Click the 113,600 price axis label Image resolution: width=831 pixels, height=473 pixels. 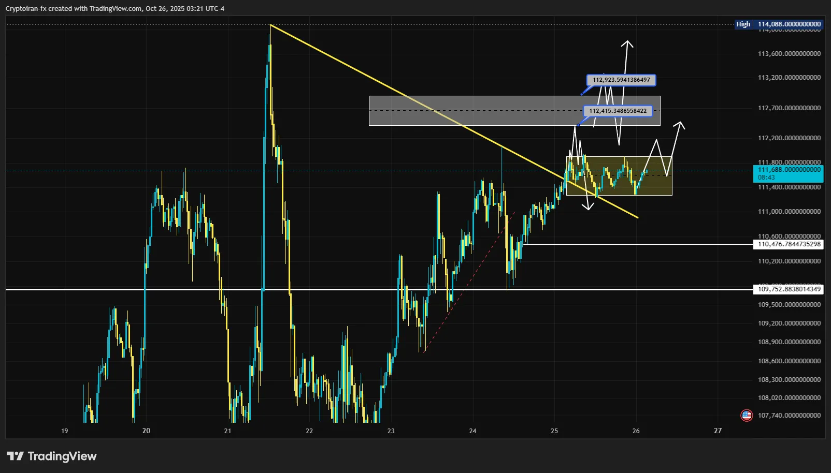789,54
